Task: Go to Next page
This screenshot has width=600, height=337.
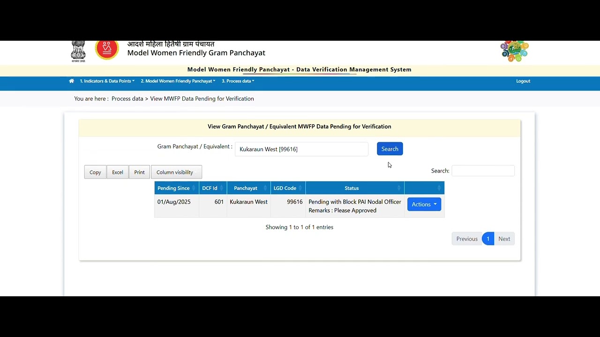Action: tap(504, 239)
